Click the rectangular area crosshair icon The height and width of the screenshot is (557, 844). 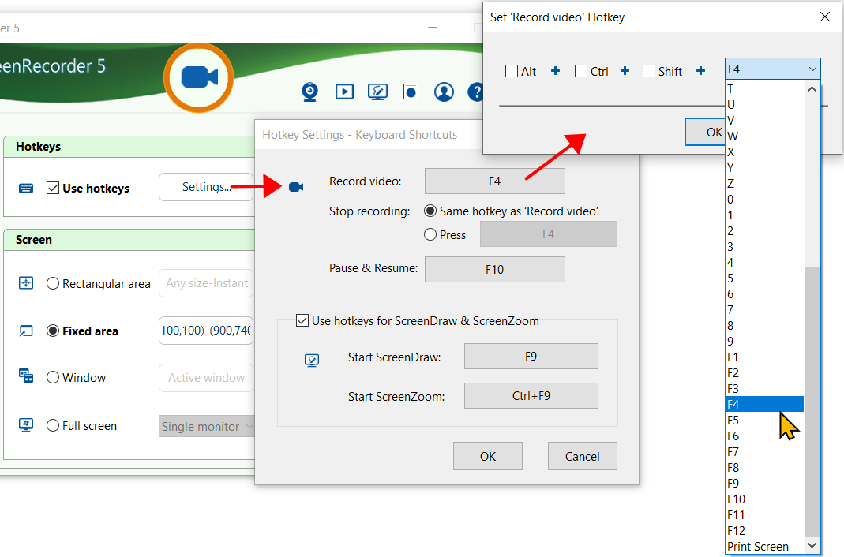26,283
